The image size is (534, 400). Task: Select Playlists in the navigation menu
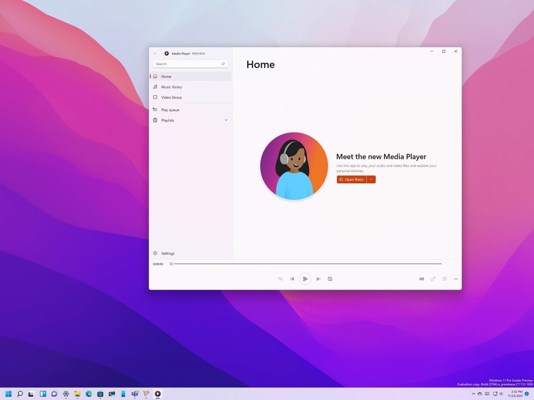(167, 120)
